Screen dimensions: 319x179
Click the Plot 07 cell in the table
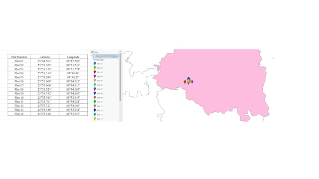(x=19, y=86)
